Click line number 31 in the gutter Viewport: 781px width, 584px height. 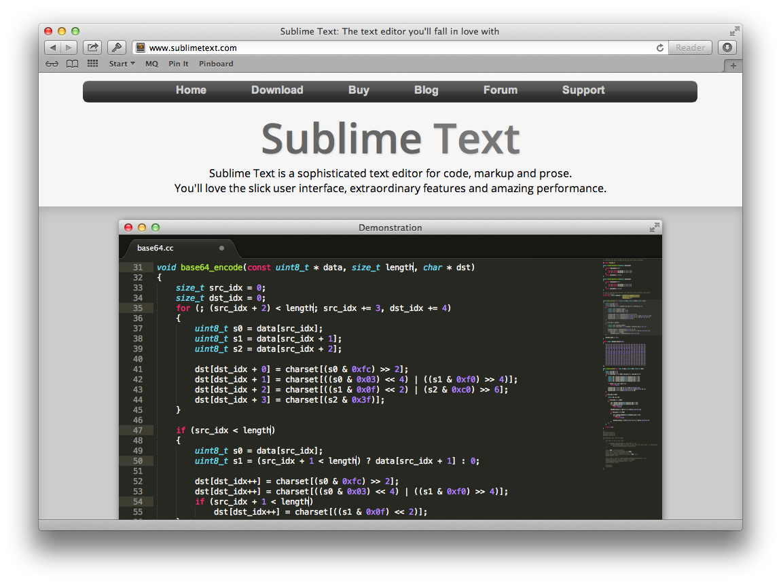[137, 268]
